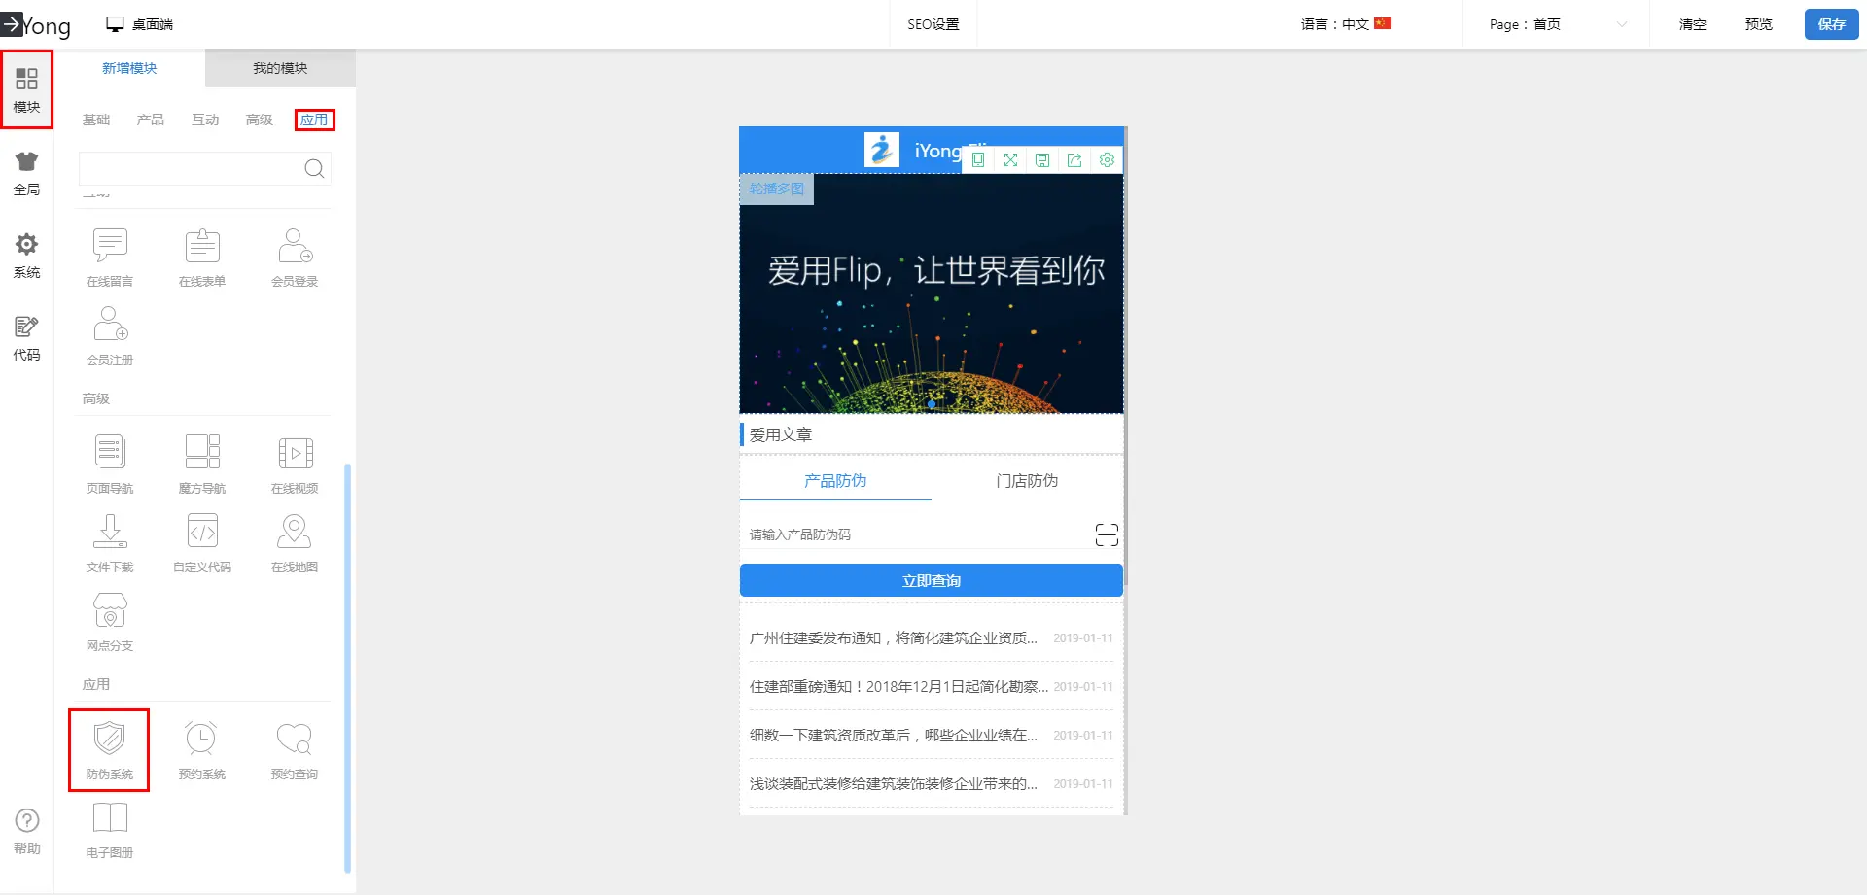This screenshot has height=895, width=1867.
Task: Click the 请输入产品防伪码 input field
Action: point(914,534)
